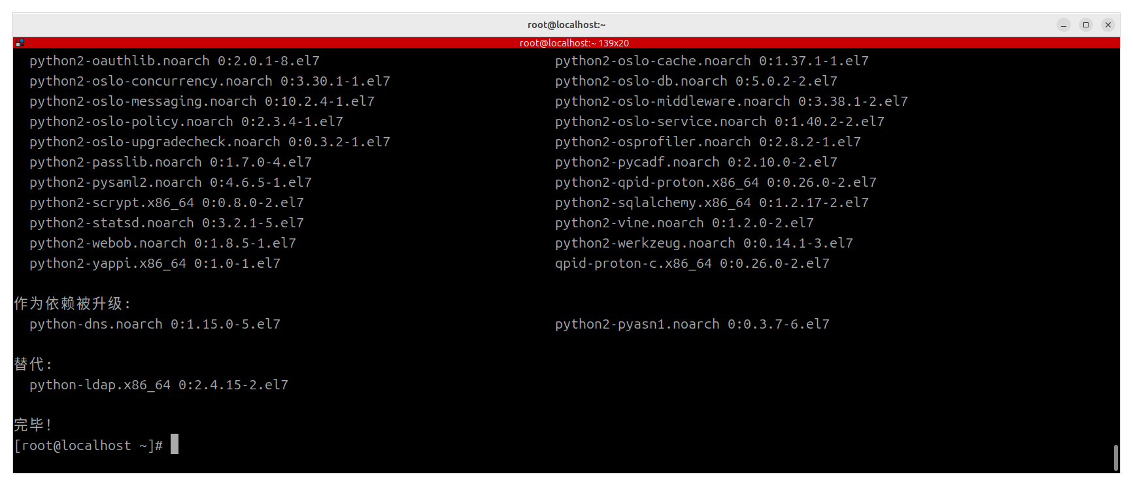Click python2-oslo-messaging.noarch package line
Image resolution: width=1133 pixels, height=486 pixels.
[202, 101]
